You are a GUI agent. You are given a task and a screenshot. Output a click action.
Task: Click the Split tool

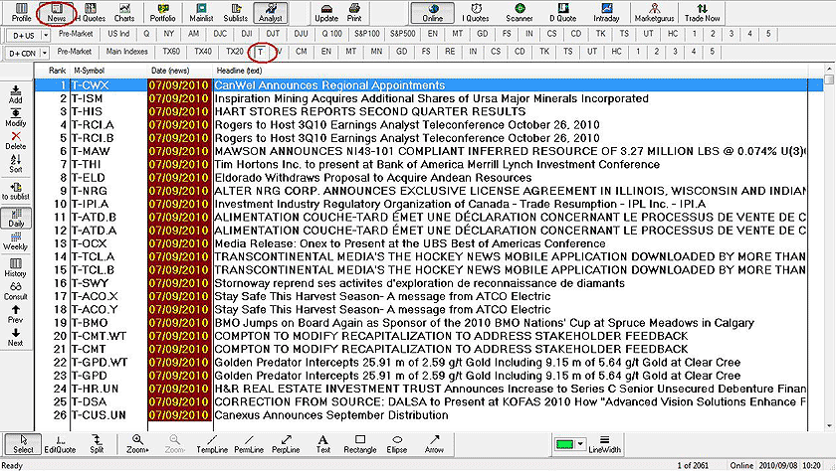point(97,444)
